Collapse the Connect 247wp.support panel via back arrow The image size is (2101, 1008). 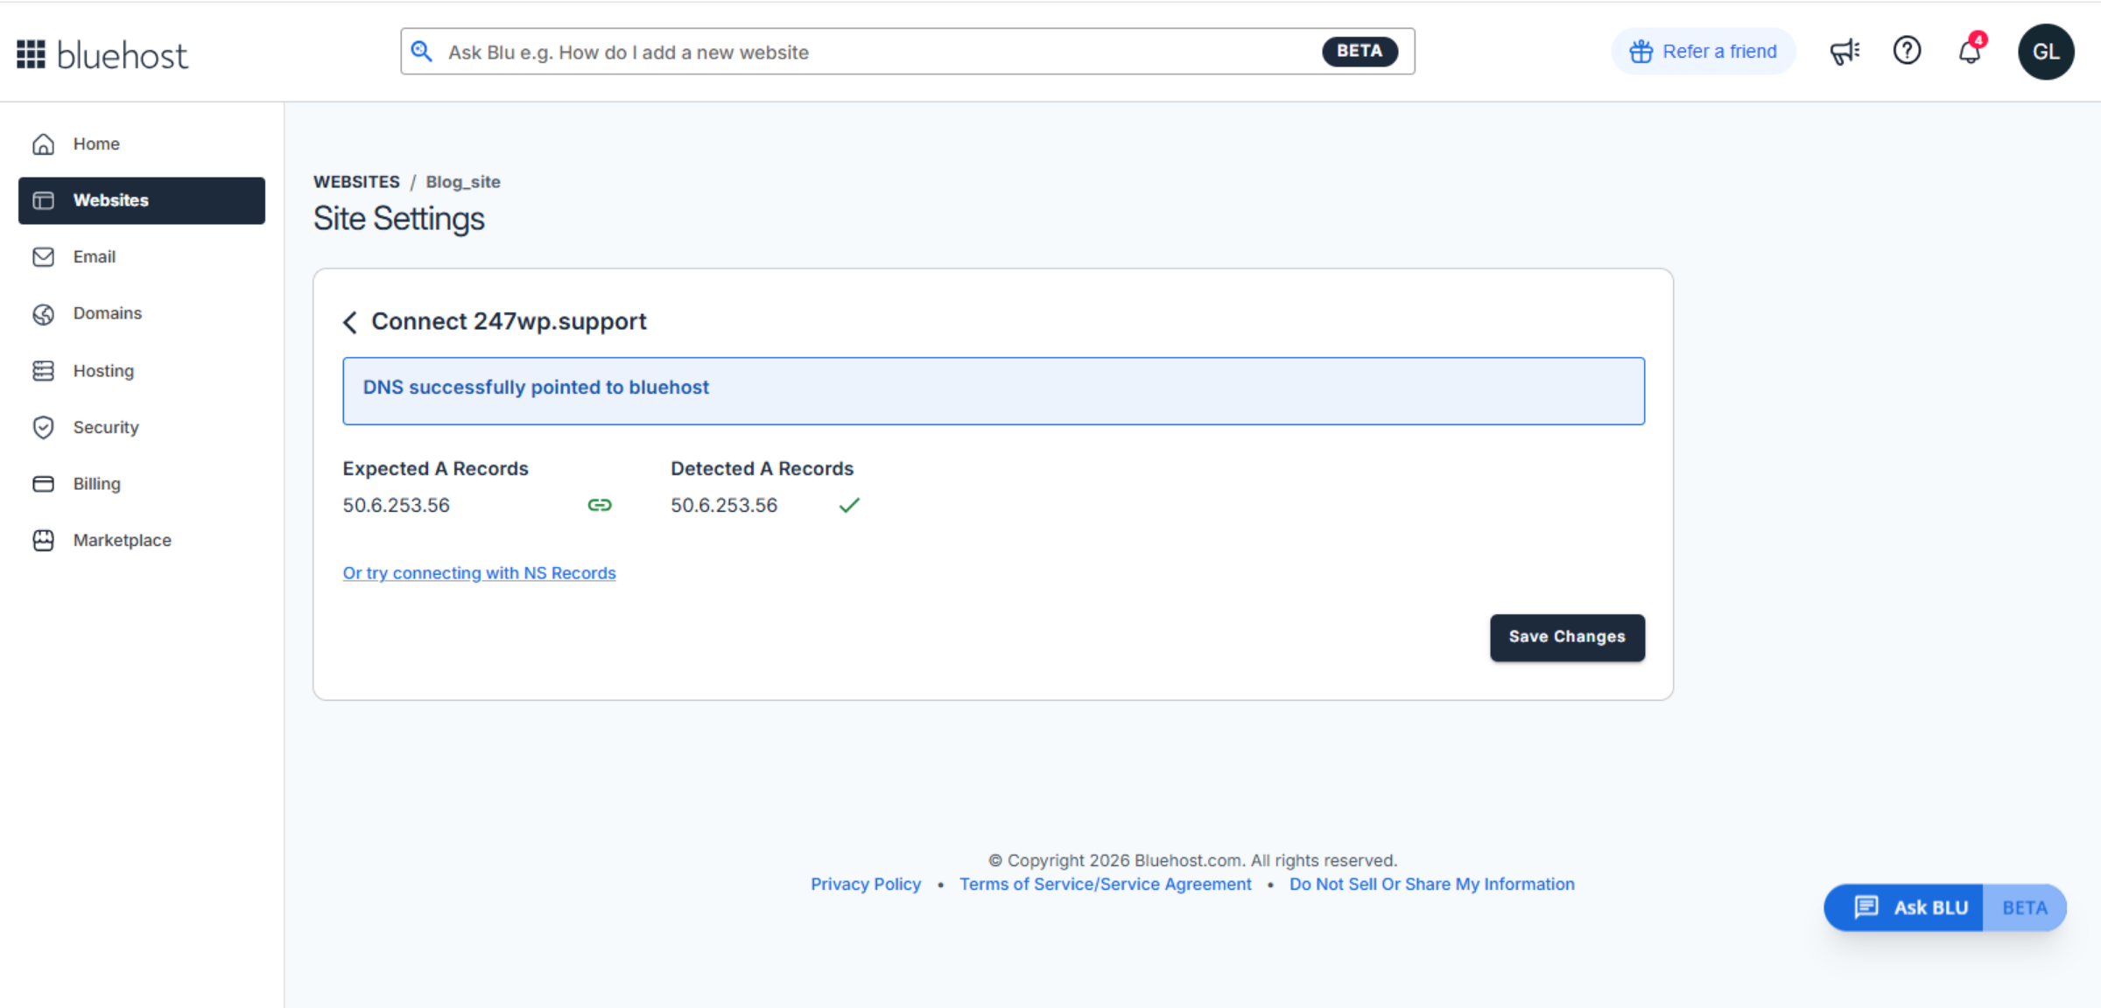349,322
